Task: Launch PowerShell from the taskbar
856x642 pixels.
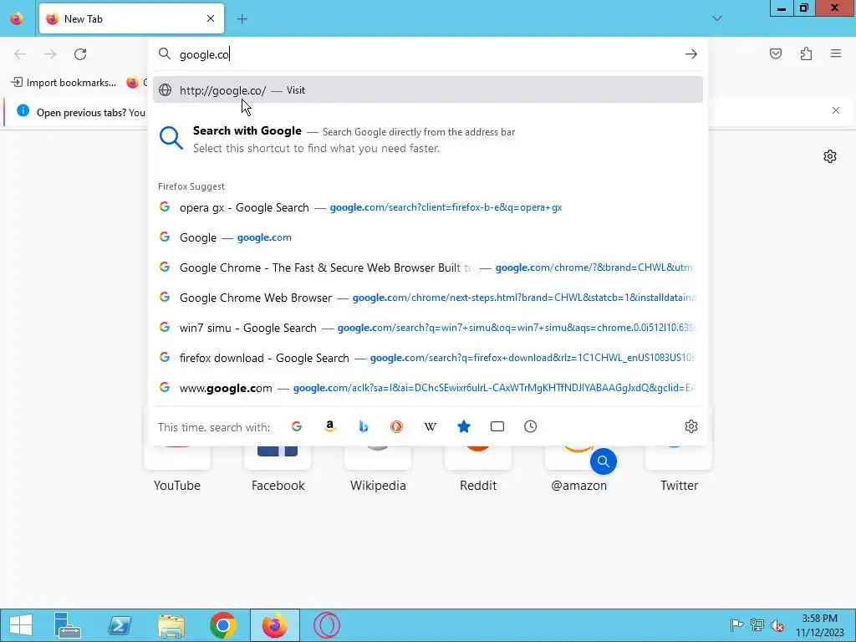Action: tap(120, 625)
